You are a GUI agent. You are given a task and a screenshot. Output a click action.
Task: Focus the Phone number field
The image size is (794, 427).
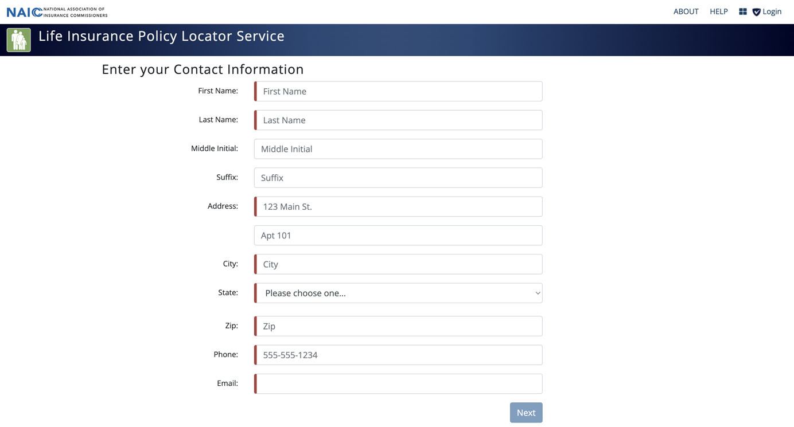398,355
